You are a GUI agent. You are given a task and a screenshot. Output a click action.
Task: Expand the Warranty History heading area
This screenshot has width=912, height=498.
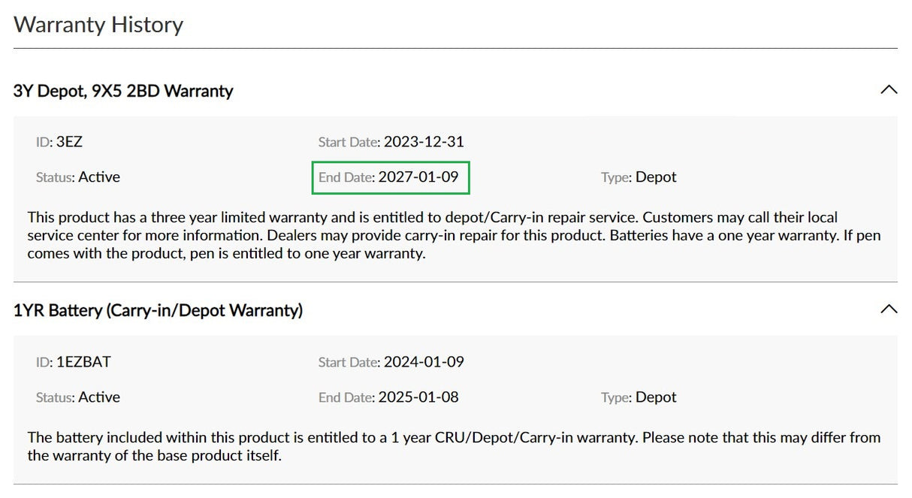coord(98,24)
